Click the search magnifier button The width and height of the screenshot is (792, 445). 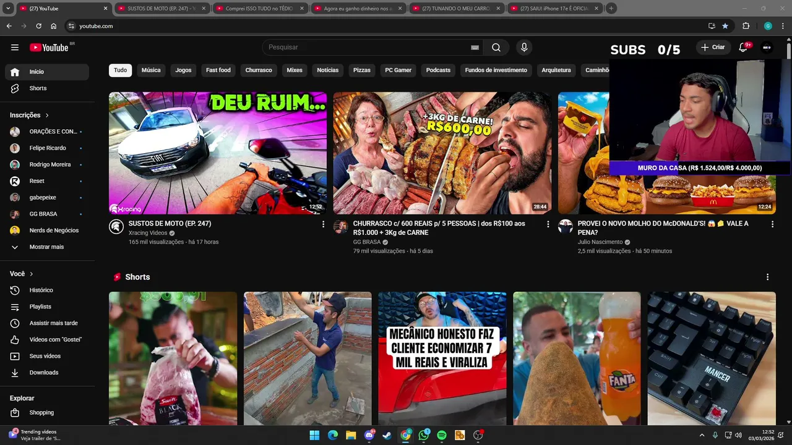coord(496,48)
